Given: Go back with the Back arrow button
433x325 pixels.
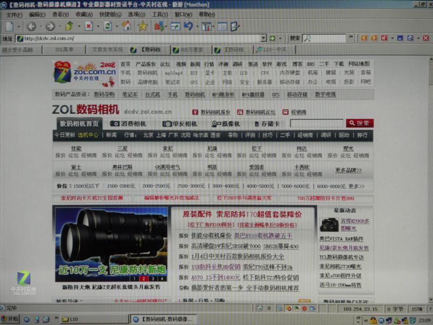Looking at the screenshot, I should [x=31, y=27].
